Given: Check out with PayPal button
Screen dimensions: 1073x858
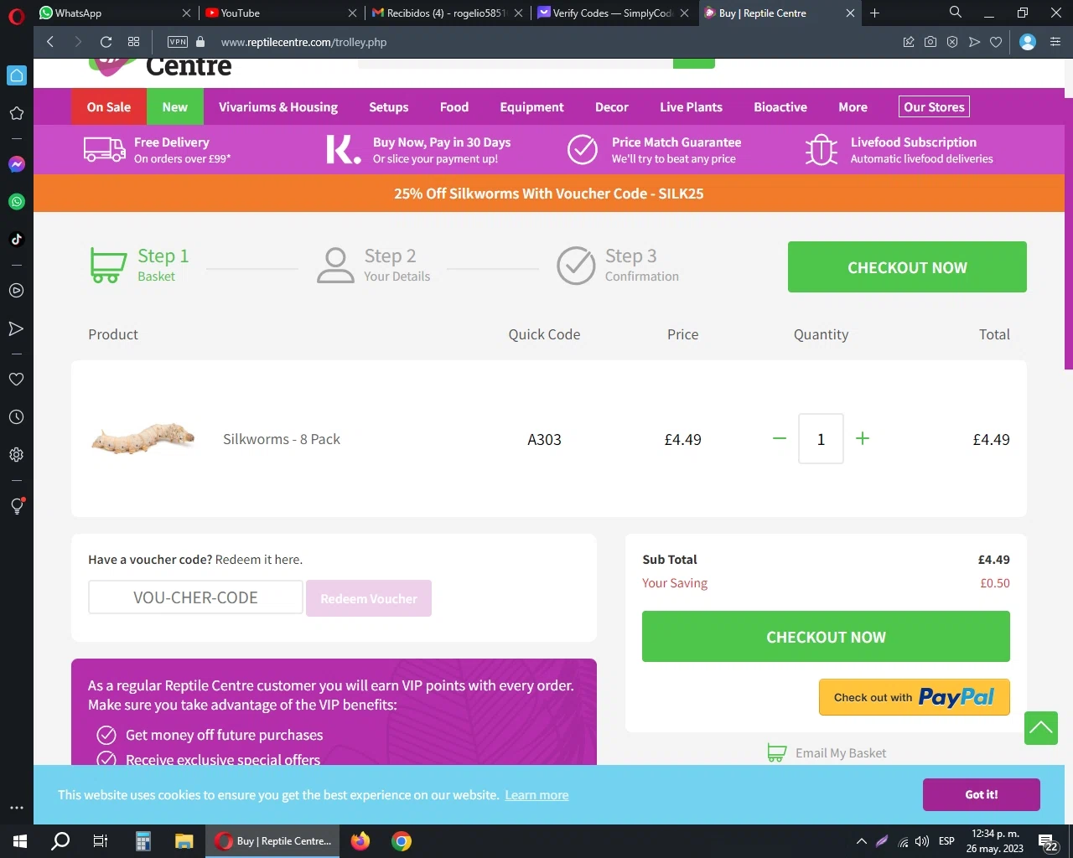Looking at the screenshot, I should point(914,697).
